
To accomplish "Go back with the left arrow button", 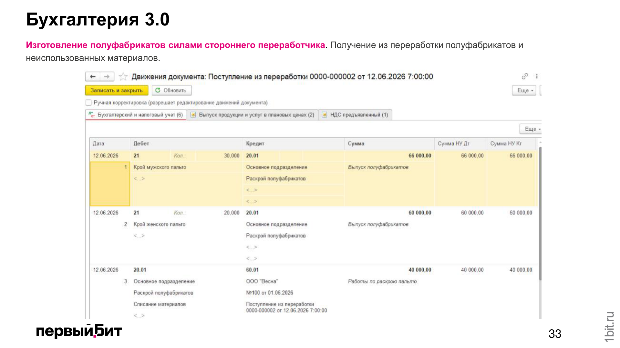I will 93,77.
